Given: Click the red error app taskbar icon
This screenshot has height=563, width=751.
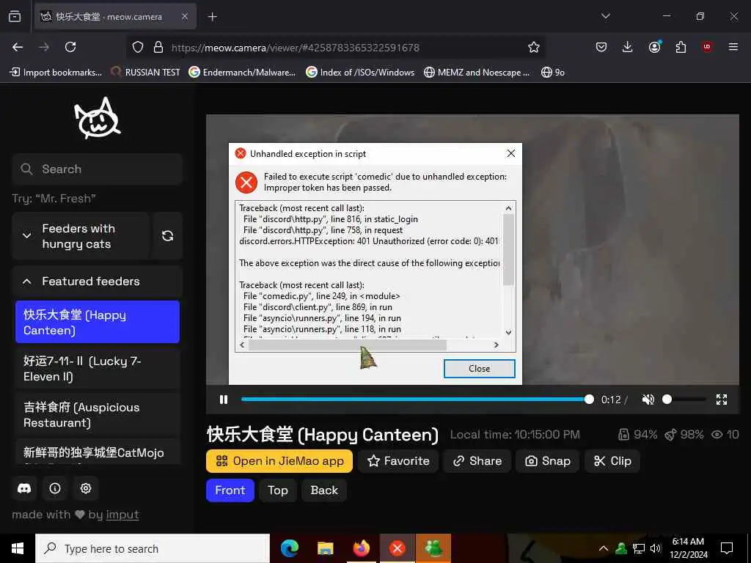Looking at the screenshot, I should point(397,548).
